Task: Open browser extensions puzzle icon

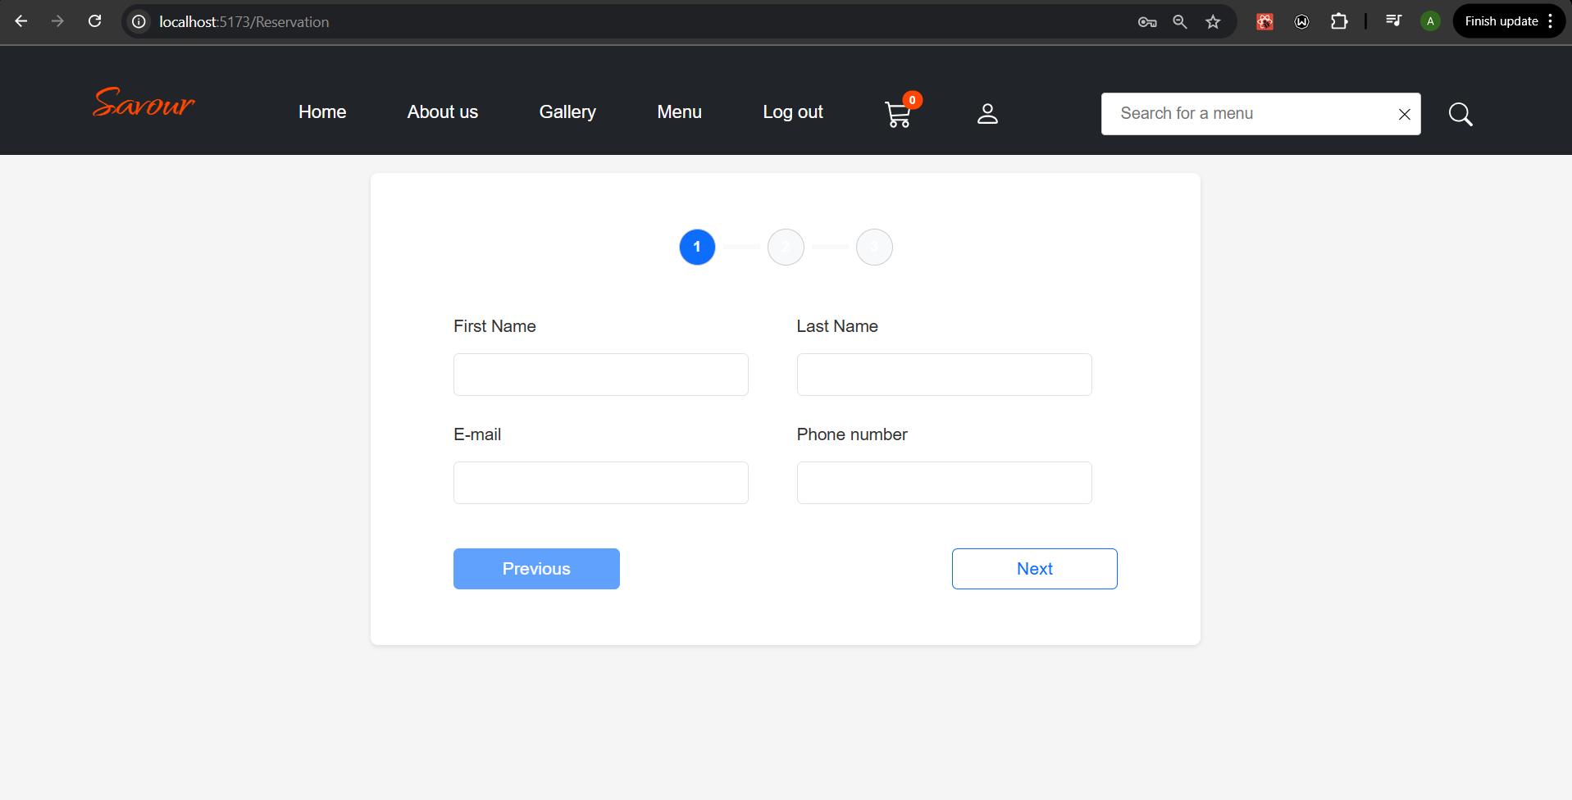Action: (1339, 22)
